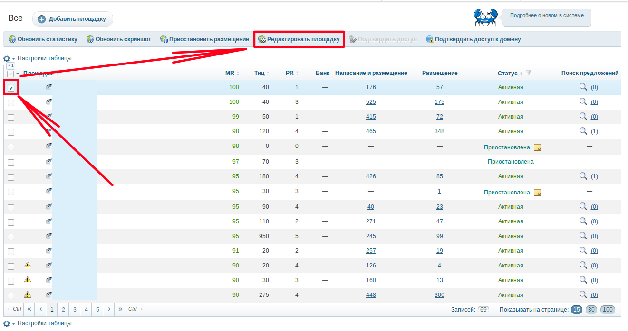Screen dimensions: 628x331
Task: Go to page 4
Action: click(x=86, y=309)
